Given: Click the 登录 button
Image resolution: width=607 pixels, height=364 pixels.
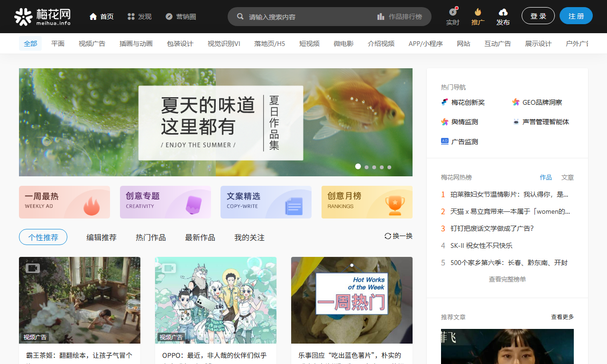Looking at the screenshot, I should click(538, 16).
